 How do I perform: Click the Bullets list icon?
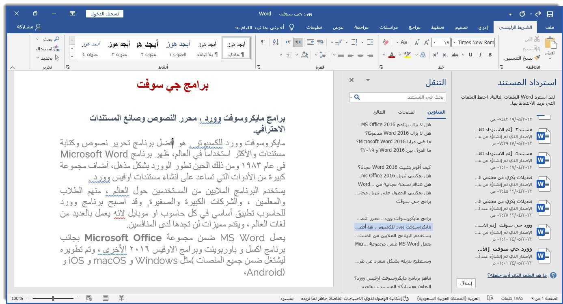[370, 42]
